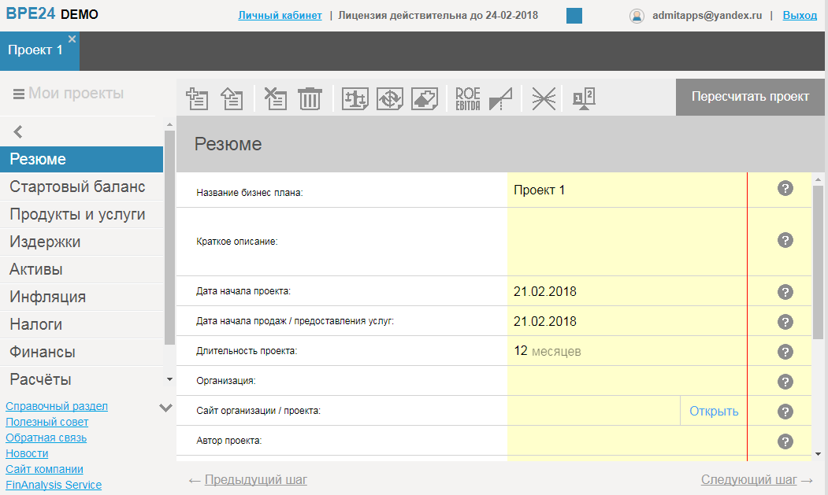This screenshot has width=828, height=495.
Task: Click the Пересчитать проект button
Action: point(750,97)
